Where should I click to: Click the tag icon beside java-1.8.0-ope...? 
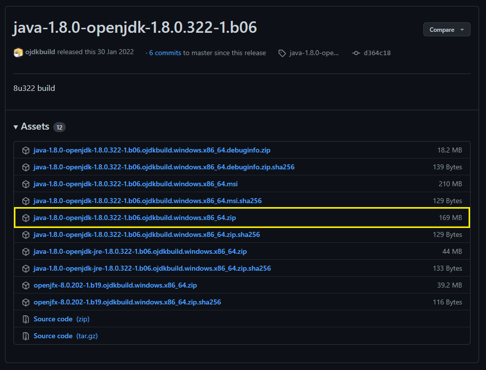[x=282, y=53]
